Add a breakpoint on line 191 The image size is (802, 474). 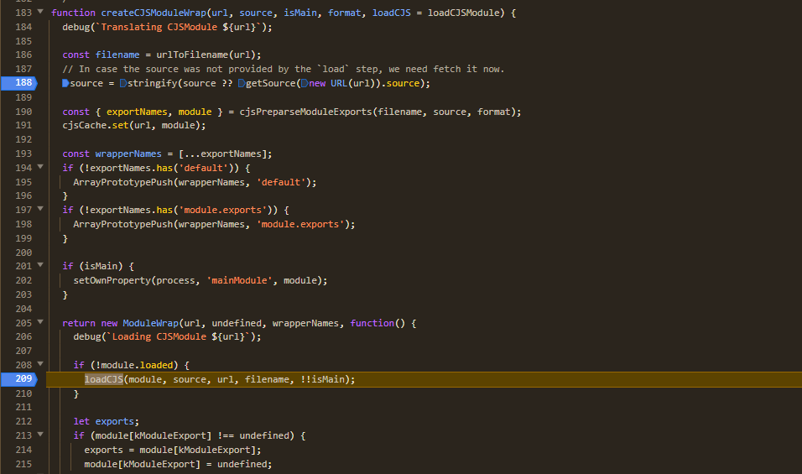[x=23, y=125]
